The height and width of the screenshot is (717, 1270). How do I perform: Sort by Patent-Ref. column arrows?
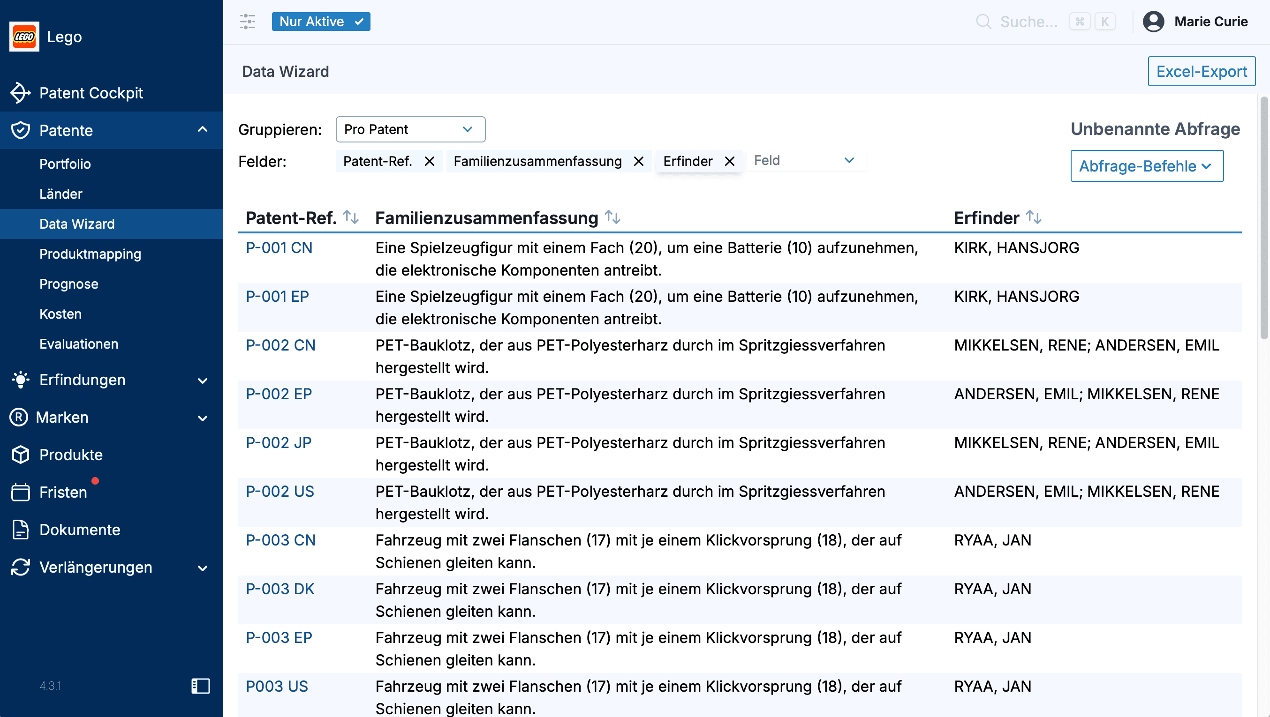(x=350, y=217)
